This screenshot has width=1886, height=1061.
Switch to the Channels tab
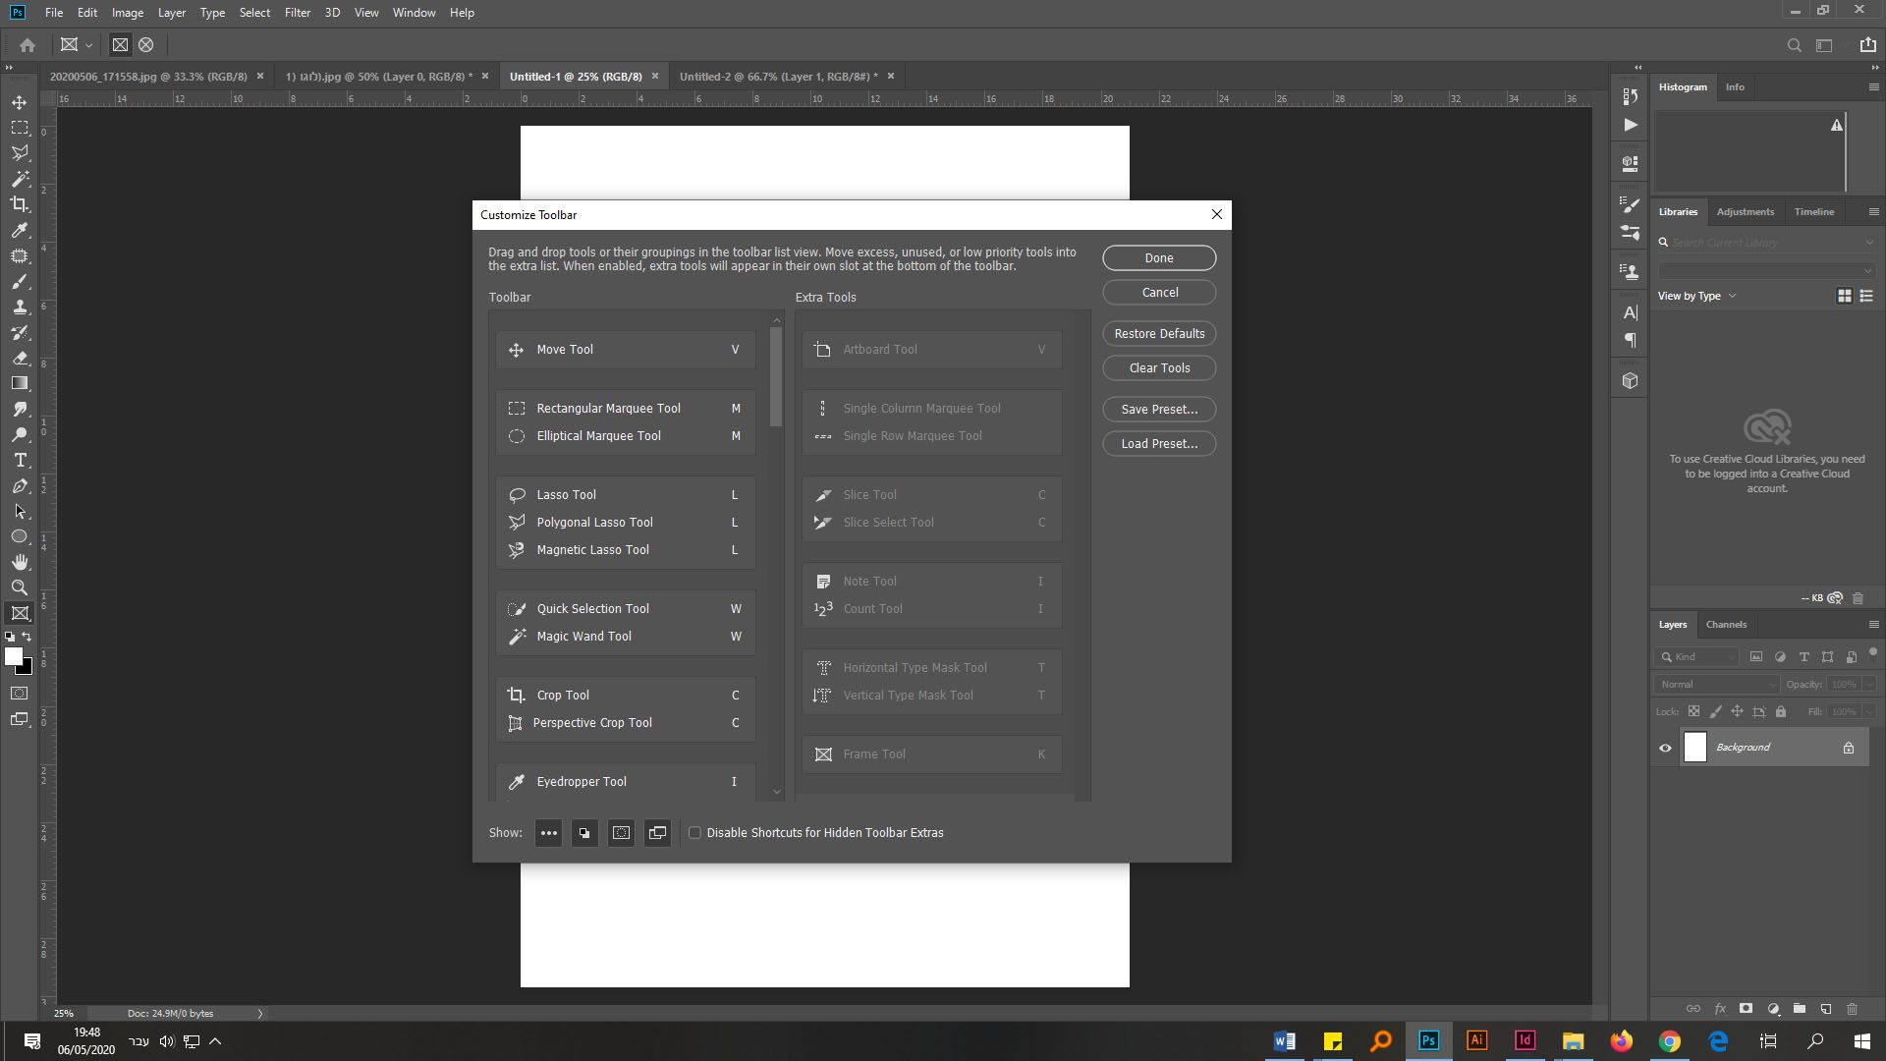pyautogui.click(x=1726, y=625)
